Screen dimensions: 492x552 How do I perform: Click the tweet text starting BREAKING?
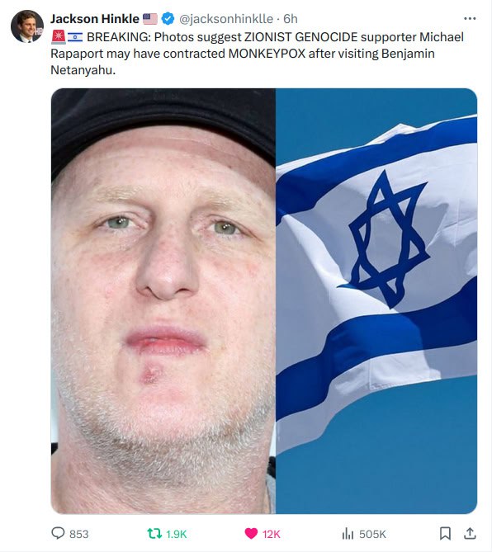point(258,54)
